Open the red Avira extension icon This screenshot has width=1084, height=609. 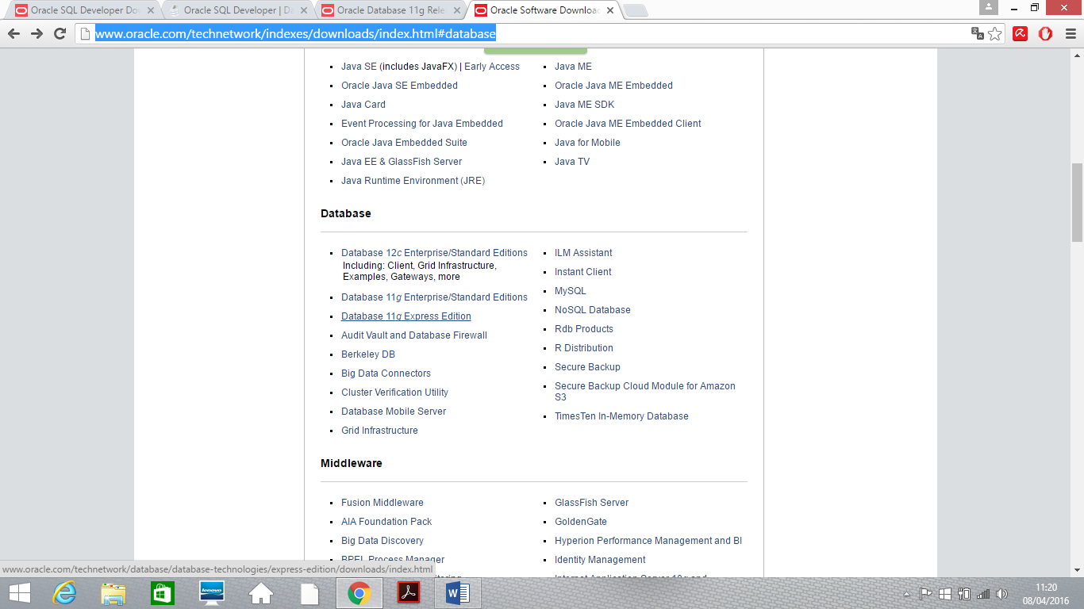pos(1021,33)
